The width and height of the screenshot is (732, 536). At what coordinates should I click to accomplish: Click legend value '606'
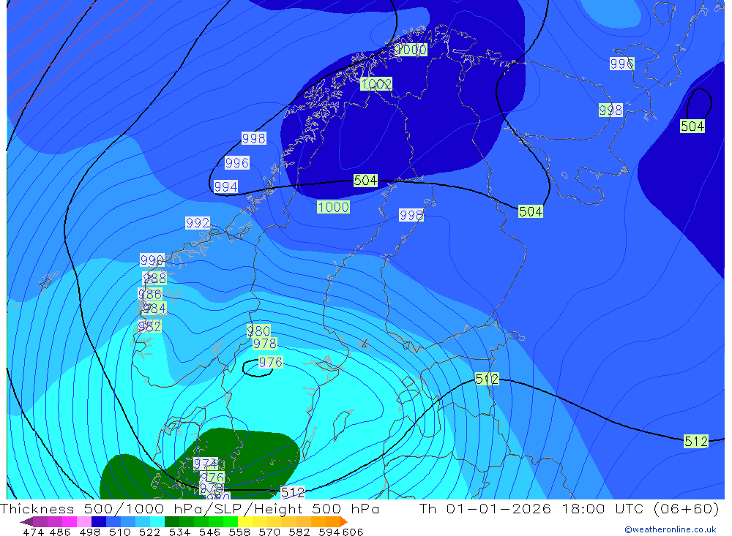pos(353,532)
